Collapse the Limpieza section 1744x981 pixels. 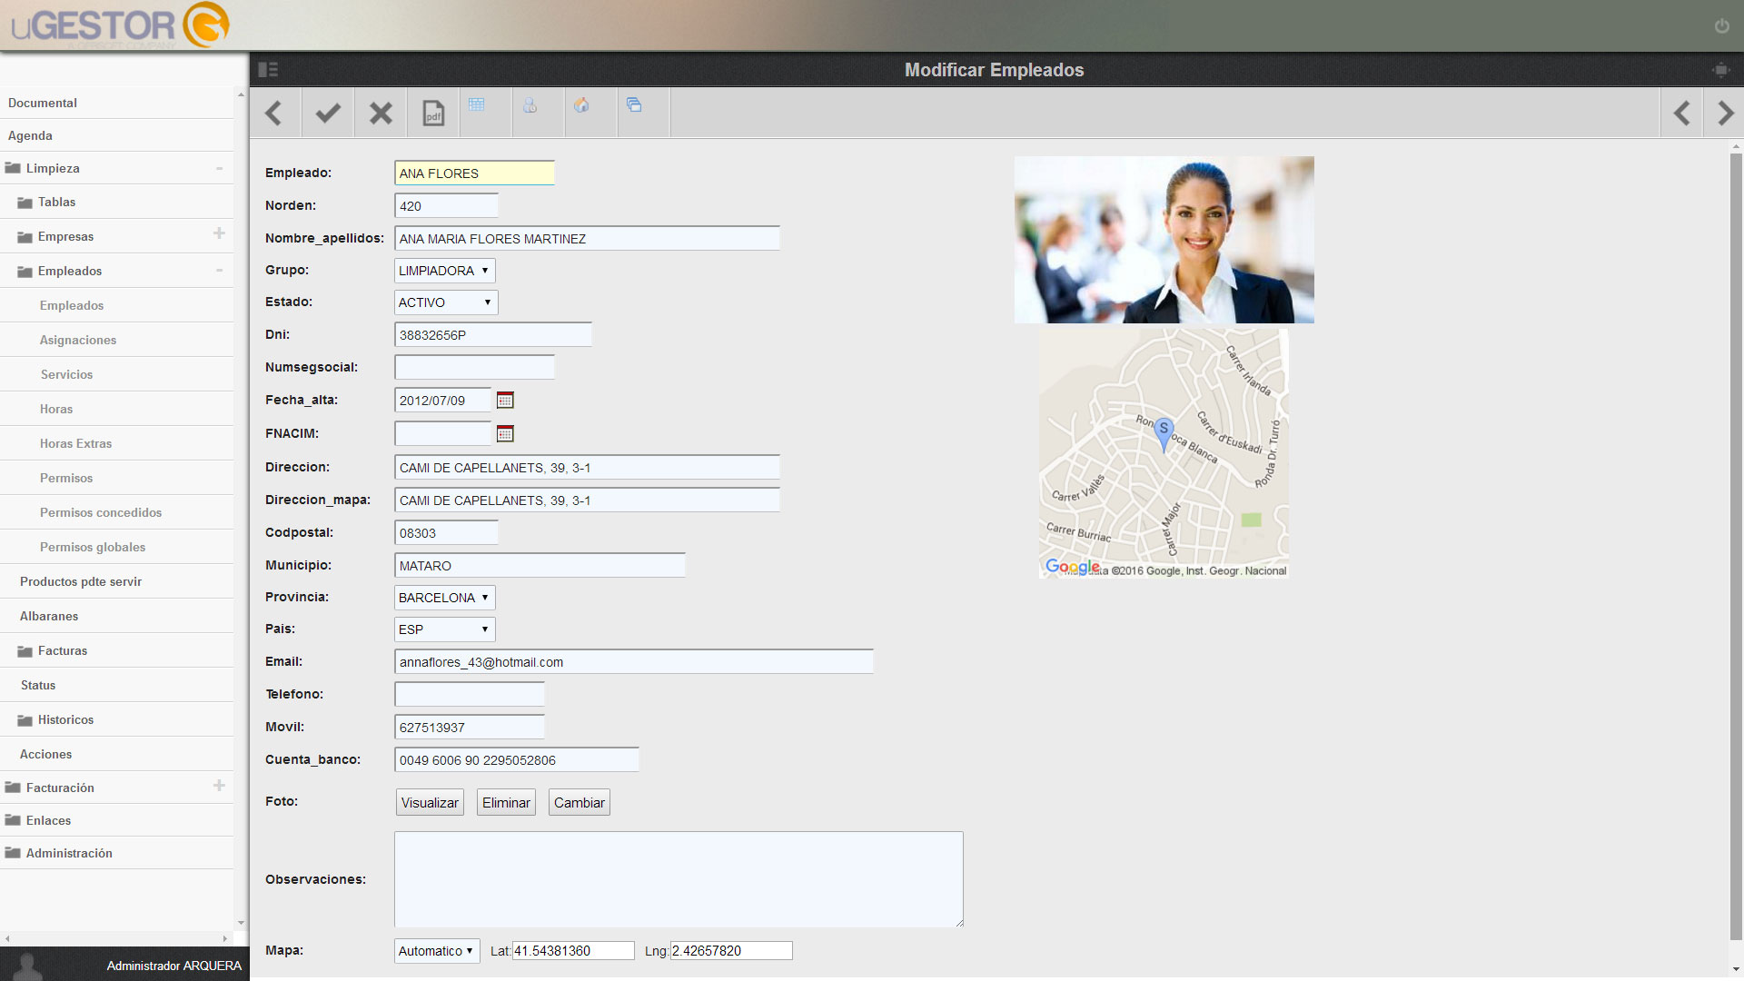click(219, 168)
